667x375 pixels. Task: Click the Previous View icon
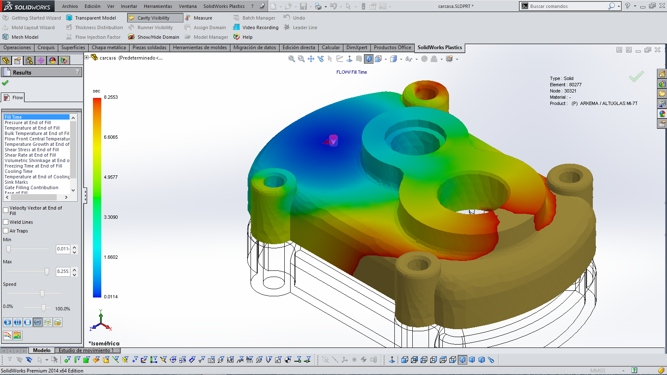[321, 59]
